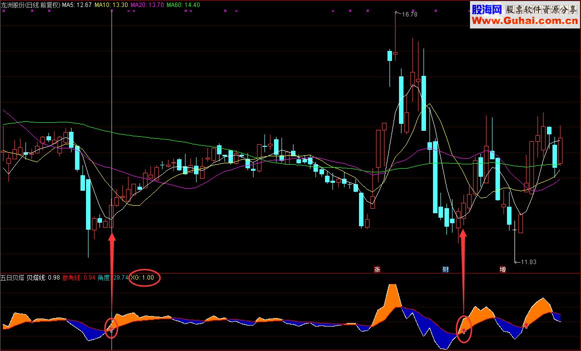This screenshot has width=581, height=351.
Task: Select the 贝塔线: 0.98 indicator value
Action: click(x=43, y=278)
